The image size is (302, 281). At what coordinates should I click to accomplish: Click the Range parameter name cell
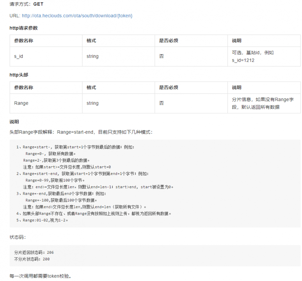click(46, 103)
